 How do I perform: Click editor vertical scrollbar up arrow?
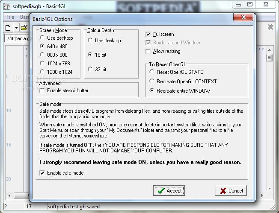tap(270, 50)
